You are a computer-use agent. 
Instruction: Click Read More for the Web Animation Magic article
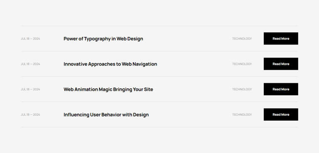(x=281, y=89)
